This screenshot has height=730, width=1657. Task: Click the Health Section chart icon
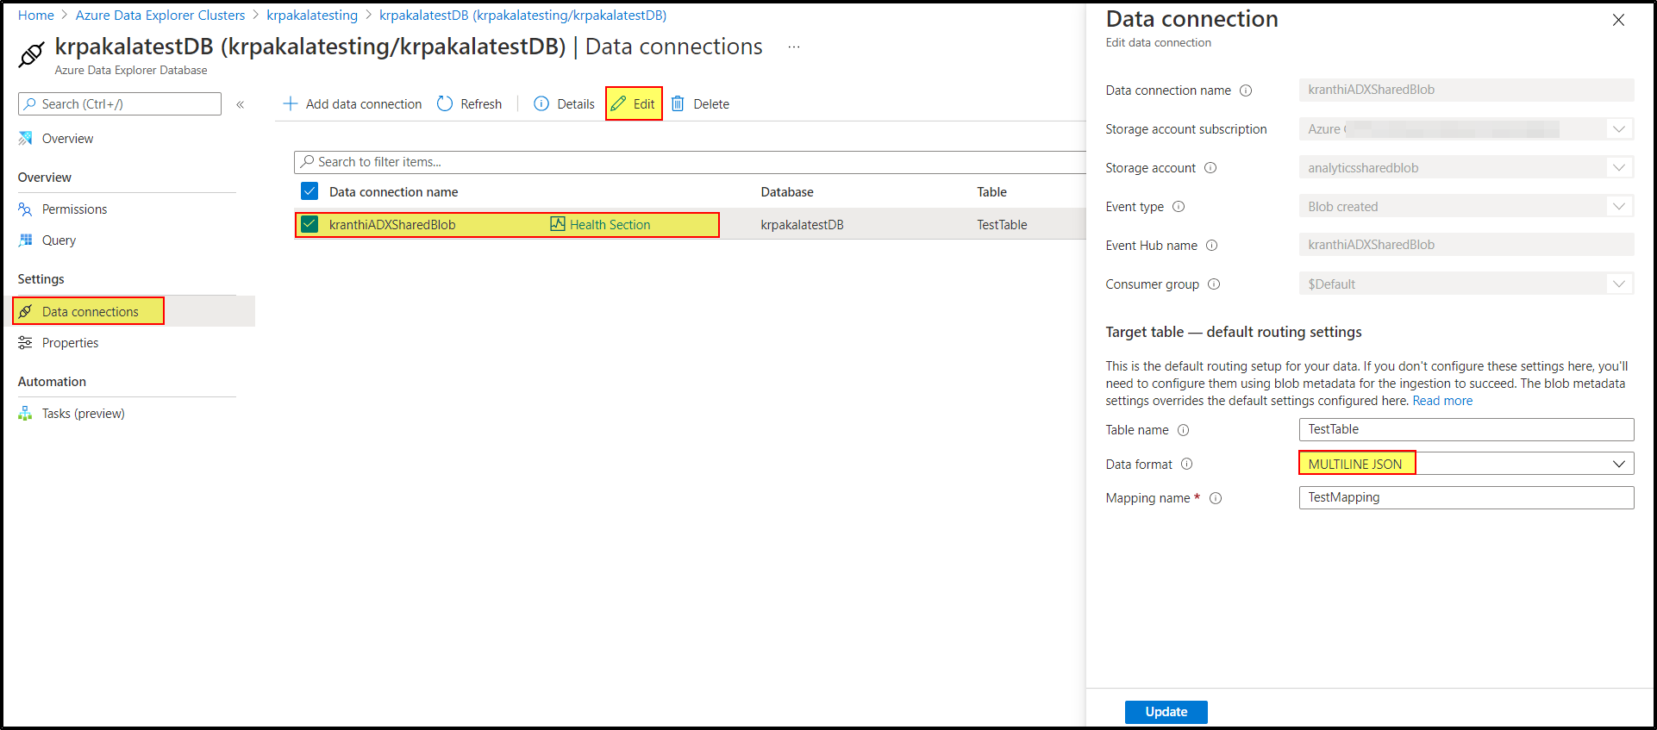[x=558, y=224]
